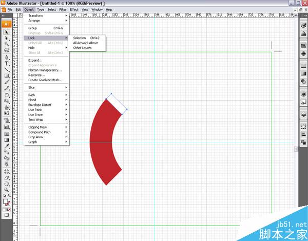
Task: Select the Magic Wand tool
Action: [x=7, y=44]
